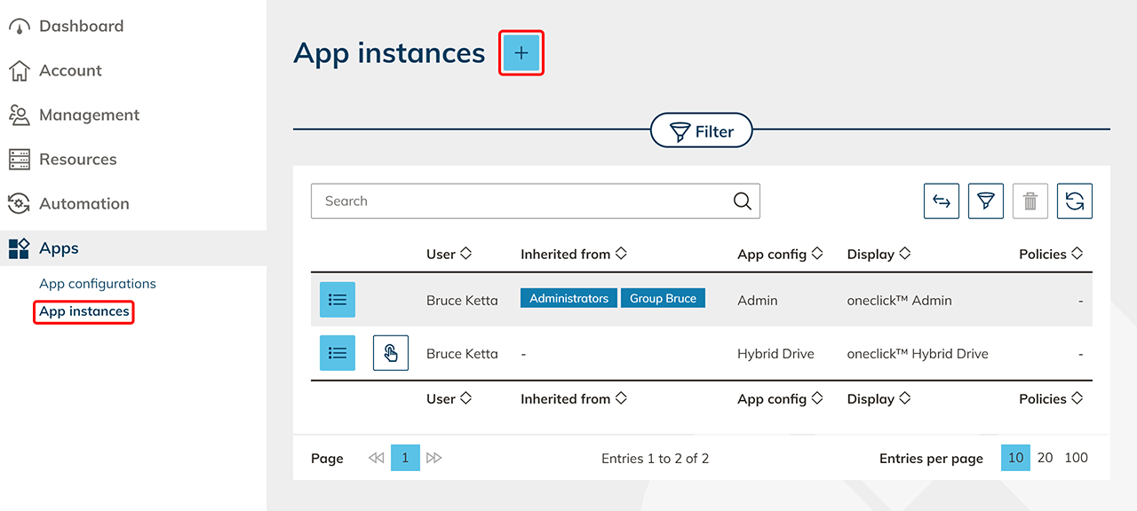This screenshot has height=511, width=1137.
Task: Sort by User column header
Action: pyautogui.click(x=449, y=254)
